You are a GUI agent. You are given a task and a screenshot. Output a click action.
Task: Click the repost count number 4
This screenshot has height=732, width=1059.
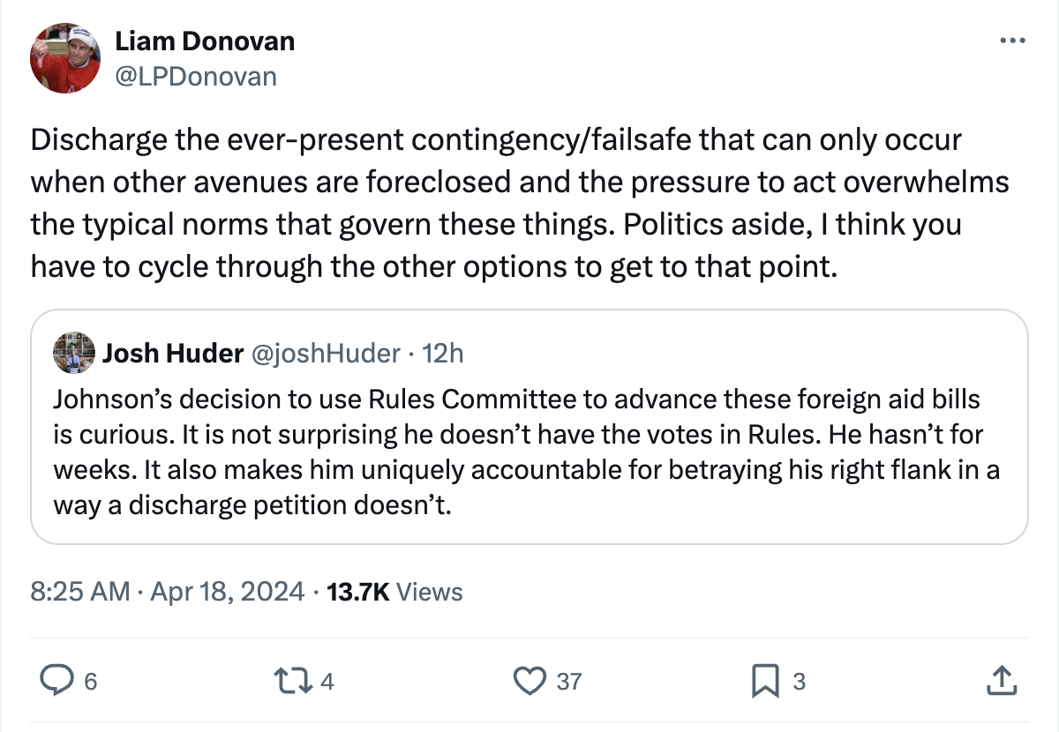(327, 681)
